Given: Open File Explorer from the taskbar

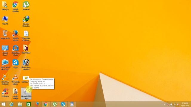Looking at the screenshot, I should pos(20,104).
